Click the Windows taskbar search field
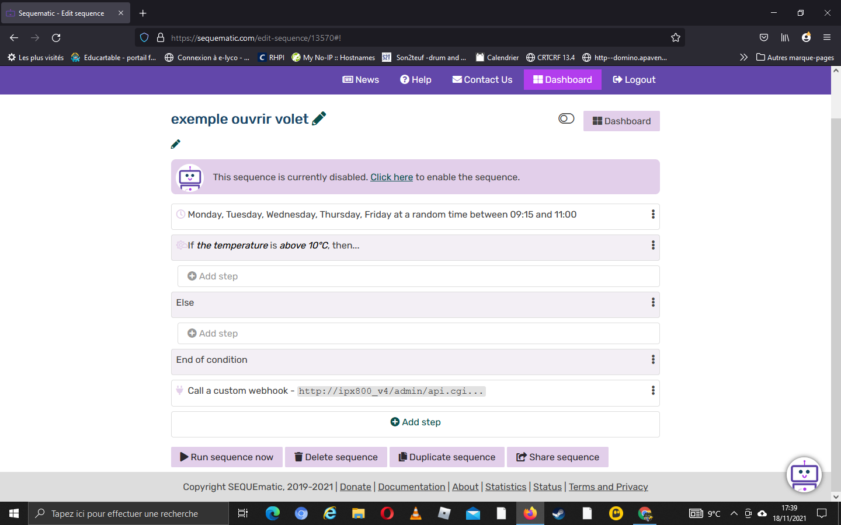Screen dimensions: 841x525 [x=128, y=513]
